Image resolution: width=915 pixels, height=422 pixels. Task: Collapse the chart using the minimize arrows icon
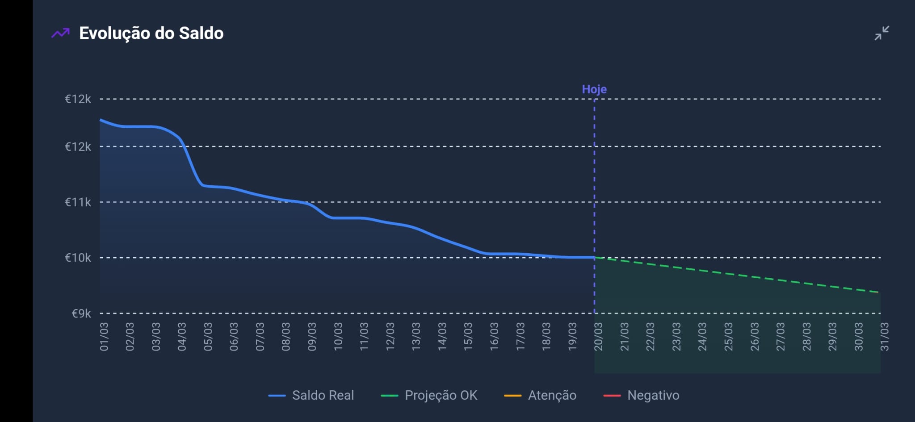(x=881, y=33)
